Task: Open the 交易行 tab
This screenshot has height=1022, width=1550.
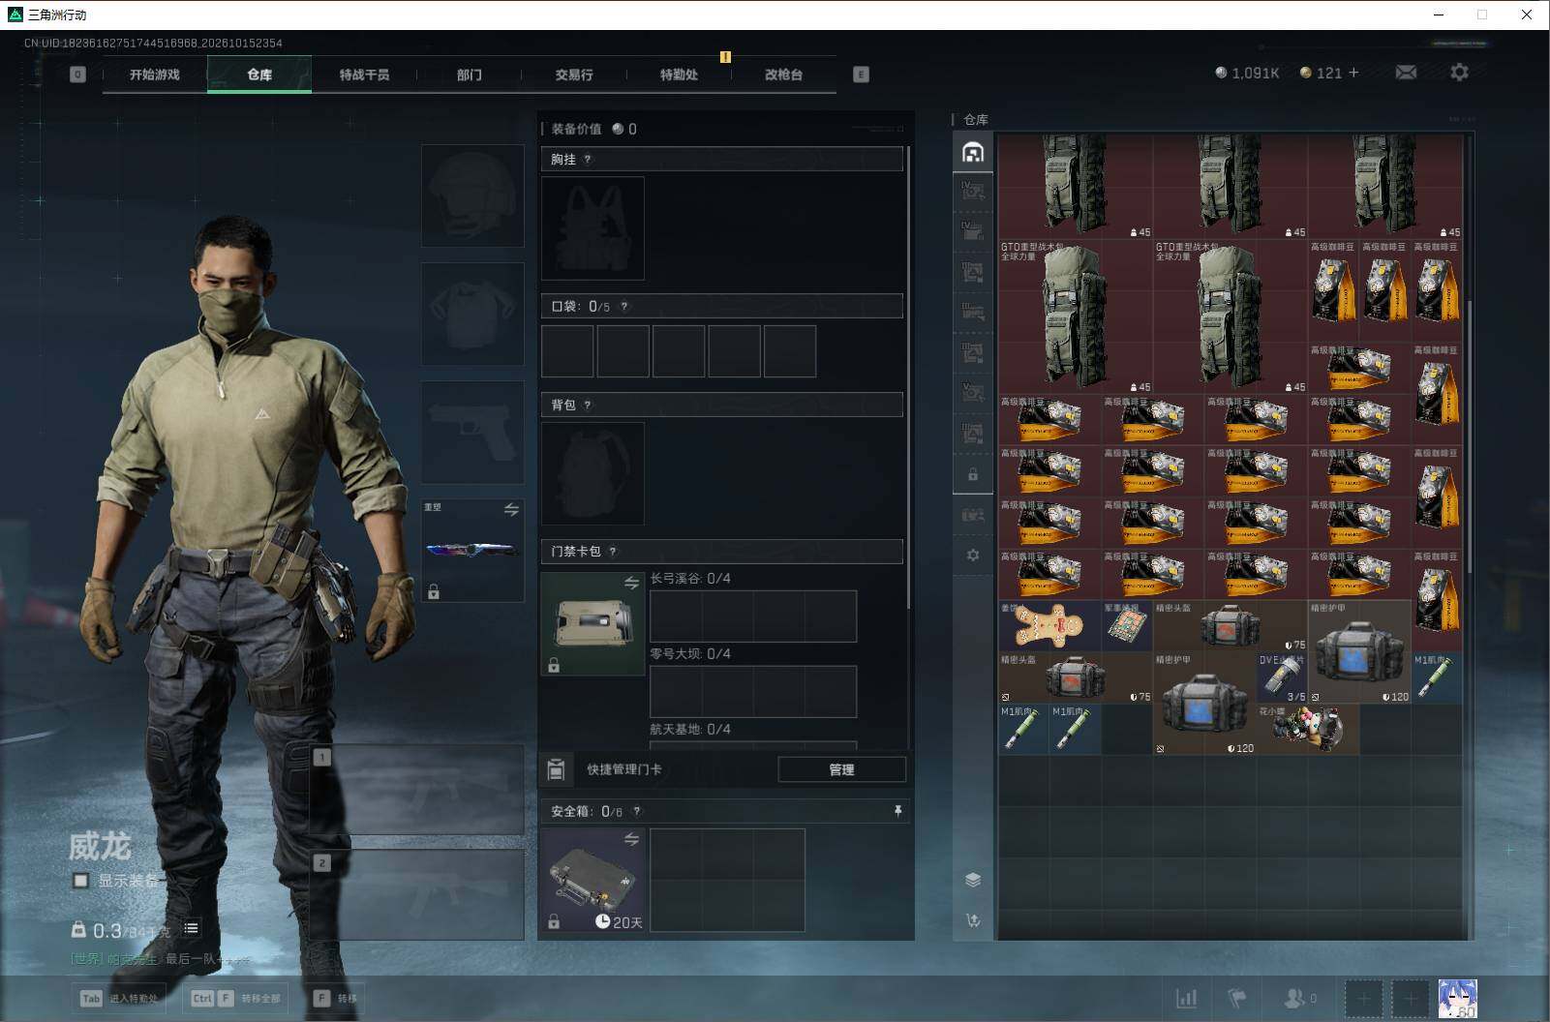Action: pos(574,75)
